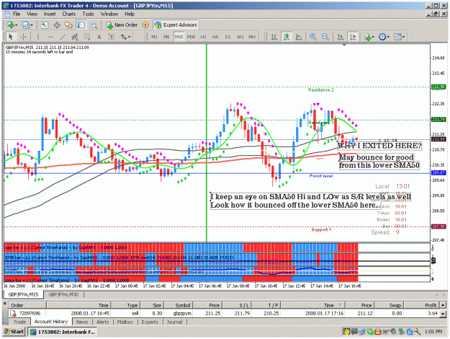
Task: Select the Fibonacci retracement tool
Action: [x=87, y=37]
